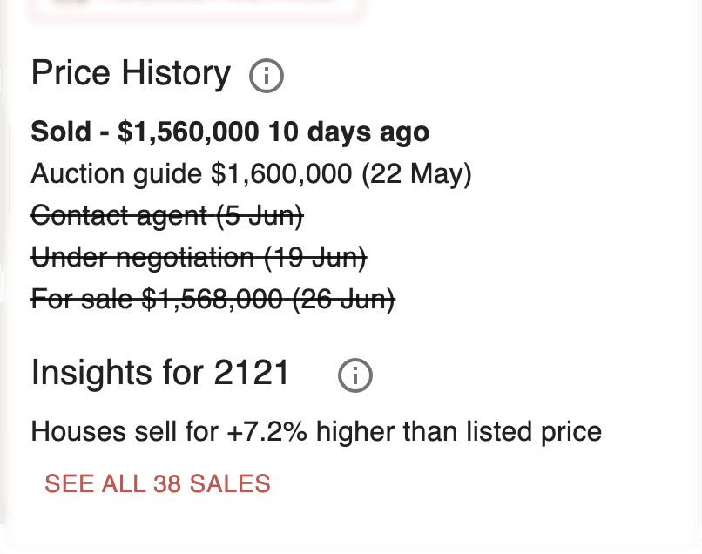The height and width of the screenshot is (554, 702).
Task: Select the Insights for 2121 heading
Action: pyautogui.click(x=160, y=373)
